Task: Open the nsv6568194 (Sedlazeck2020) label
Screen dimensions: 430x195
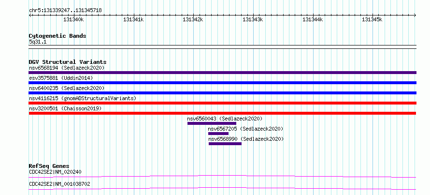Action: [x=67, y=68]
